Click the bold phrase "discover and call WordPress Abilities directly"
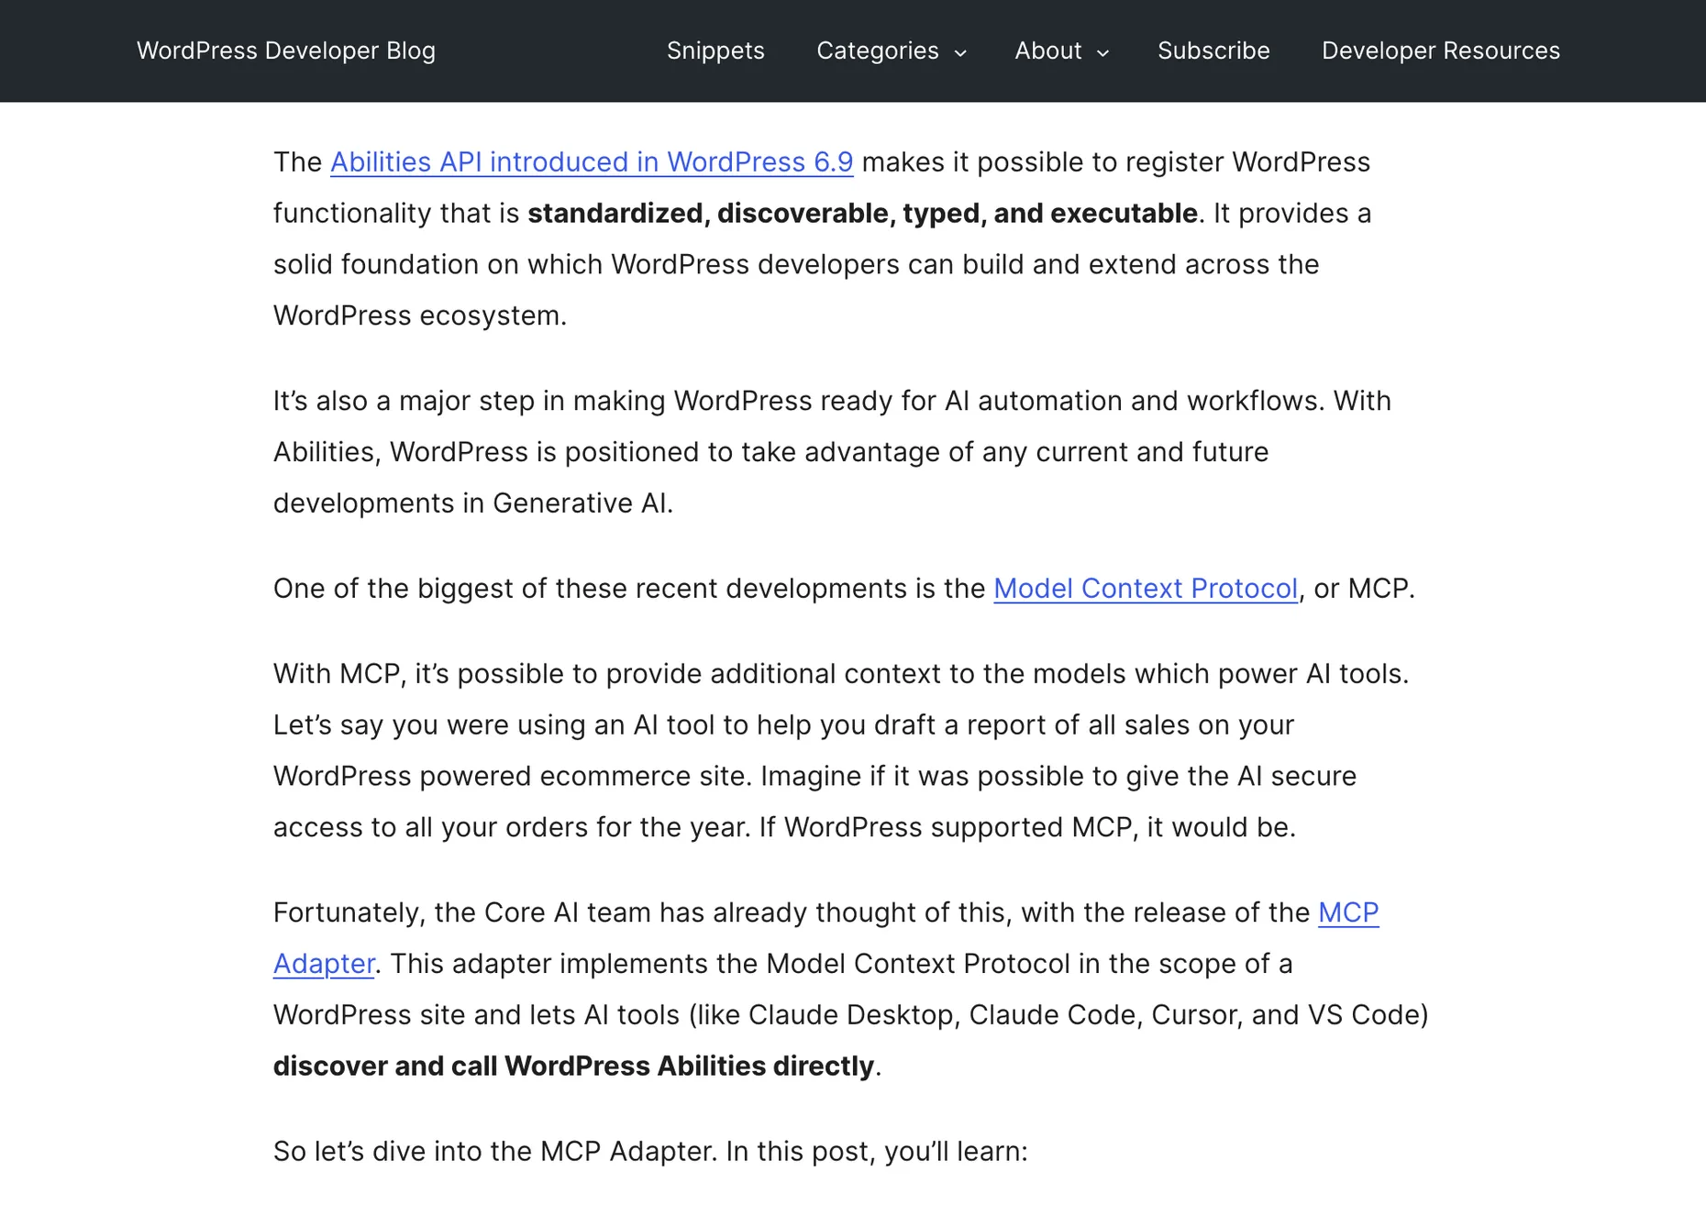 click(x=573, y=1066)
